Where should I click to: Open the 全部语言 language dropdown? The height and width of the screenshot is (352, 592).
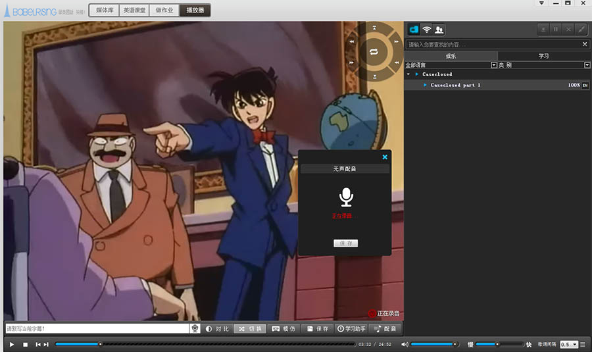point(494,65)
